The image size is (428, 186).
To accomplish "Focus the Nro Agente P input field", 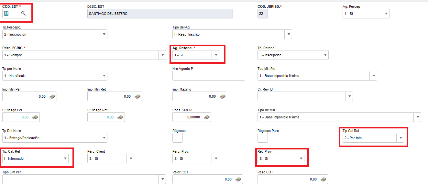I will tap(209, 76).
